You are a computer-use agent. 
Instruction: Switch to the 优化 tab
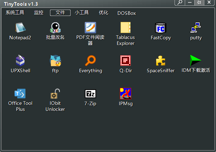tap(104, 13)
